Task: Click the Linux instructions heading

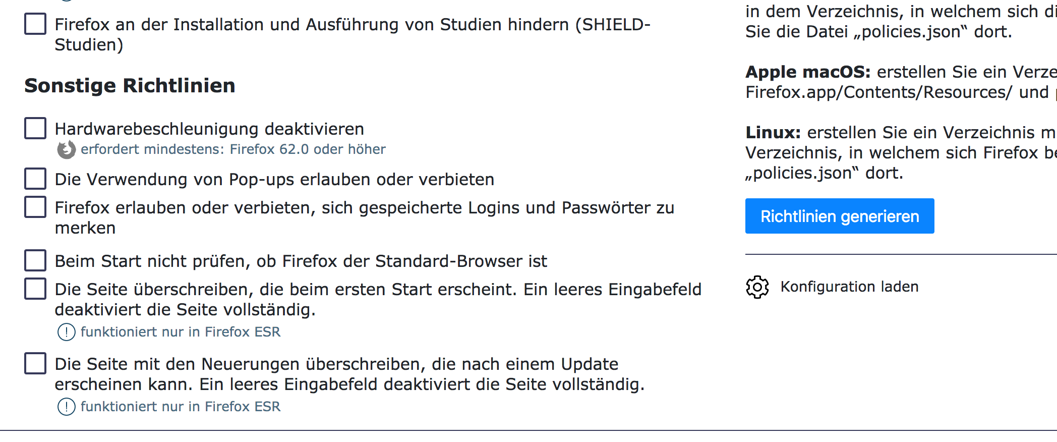Action: pyautogui.click(x=773, y=133)
